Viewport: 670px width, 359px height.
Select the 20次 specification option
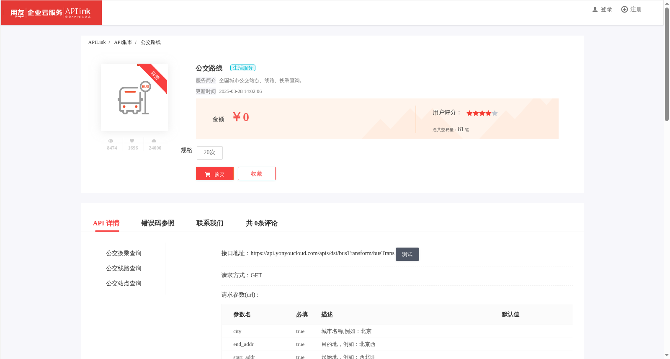coord(209,152)
